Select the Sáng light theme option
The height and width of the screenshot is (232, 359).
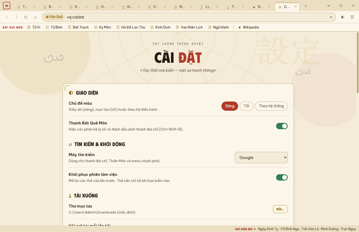tap(230, 106)
